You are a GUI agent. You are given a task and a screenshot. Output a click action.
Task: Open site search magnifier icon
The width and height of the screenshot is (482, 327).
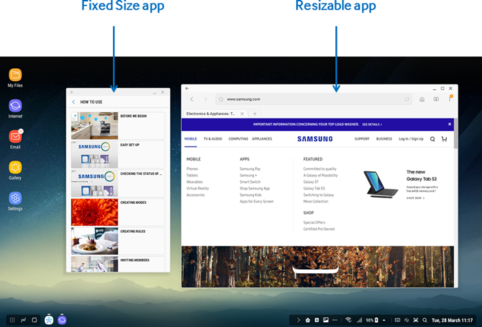(432, 139)
